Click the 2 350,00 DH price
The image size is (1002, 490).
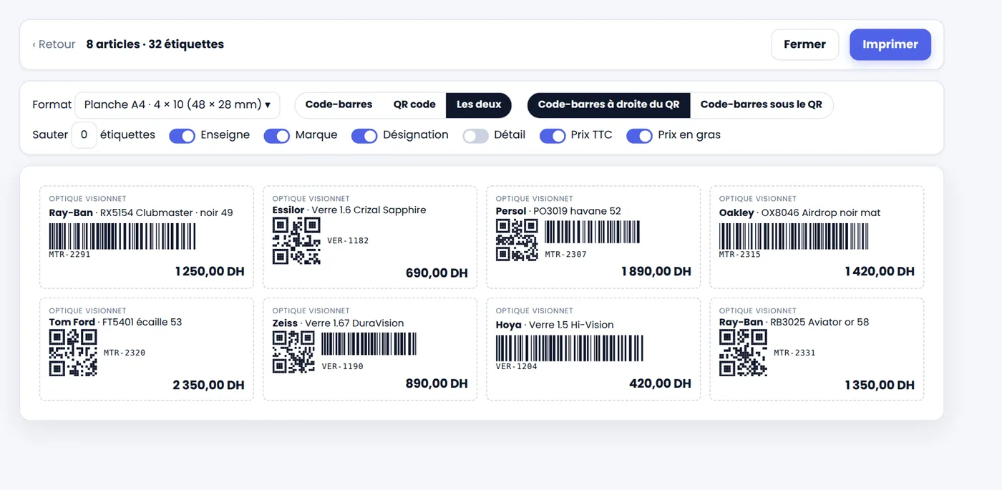coord(208,385)
